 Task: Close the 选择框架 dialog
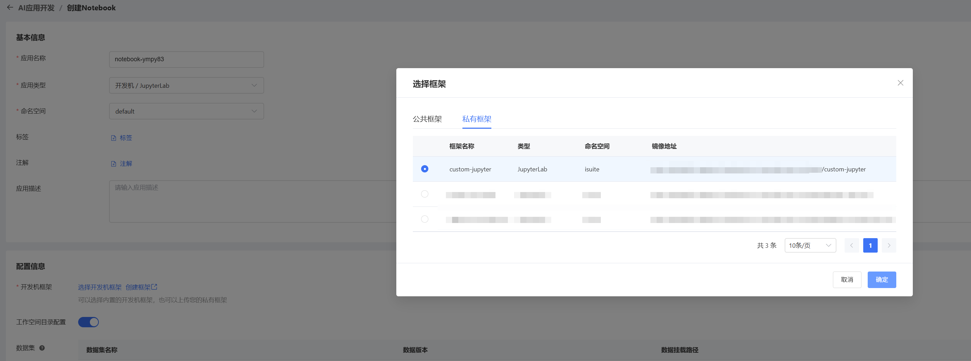click(900, 83)
